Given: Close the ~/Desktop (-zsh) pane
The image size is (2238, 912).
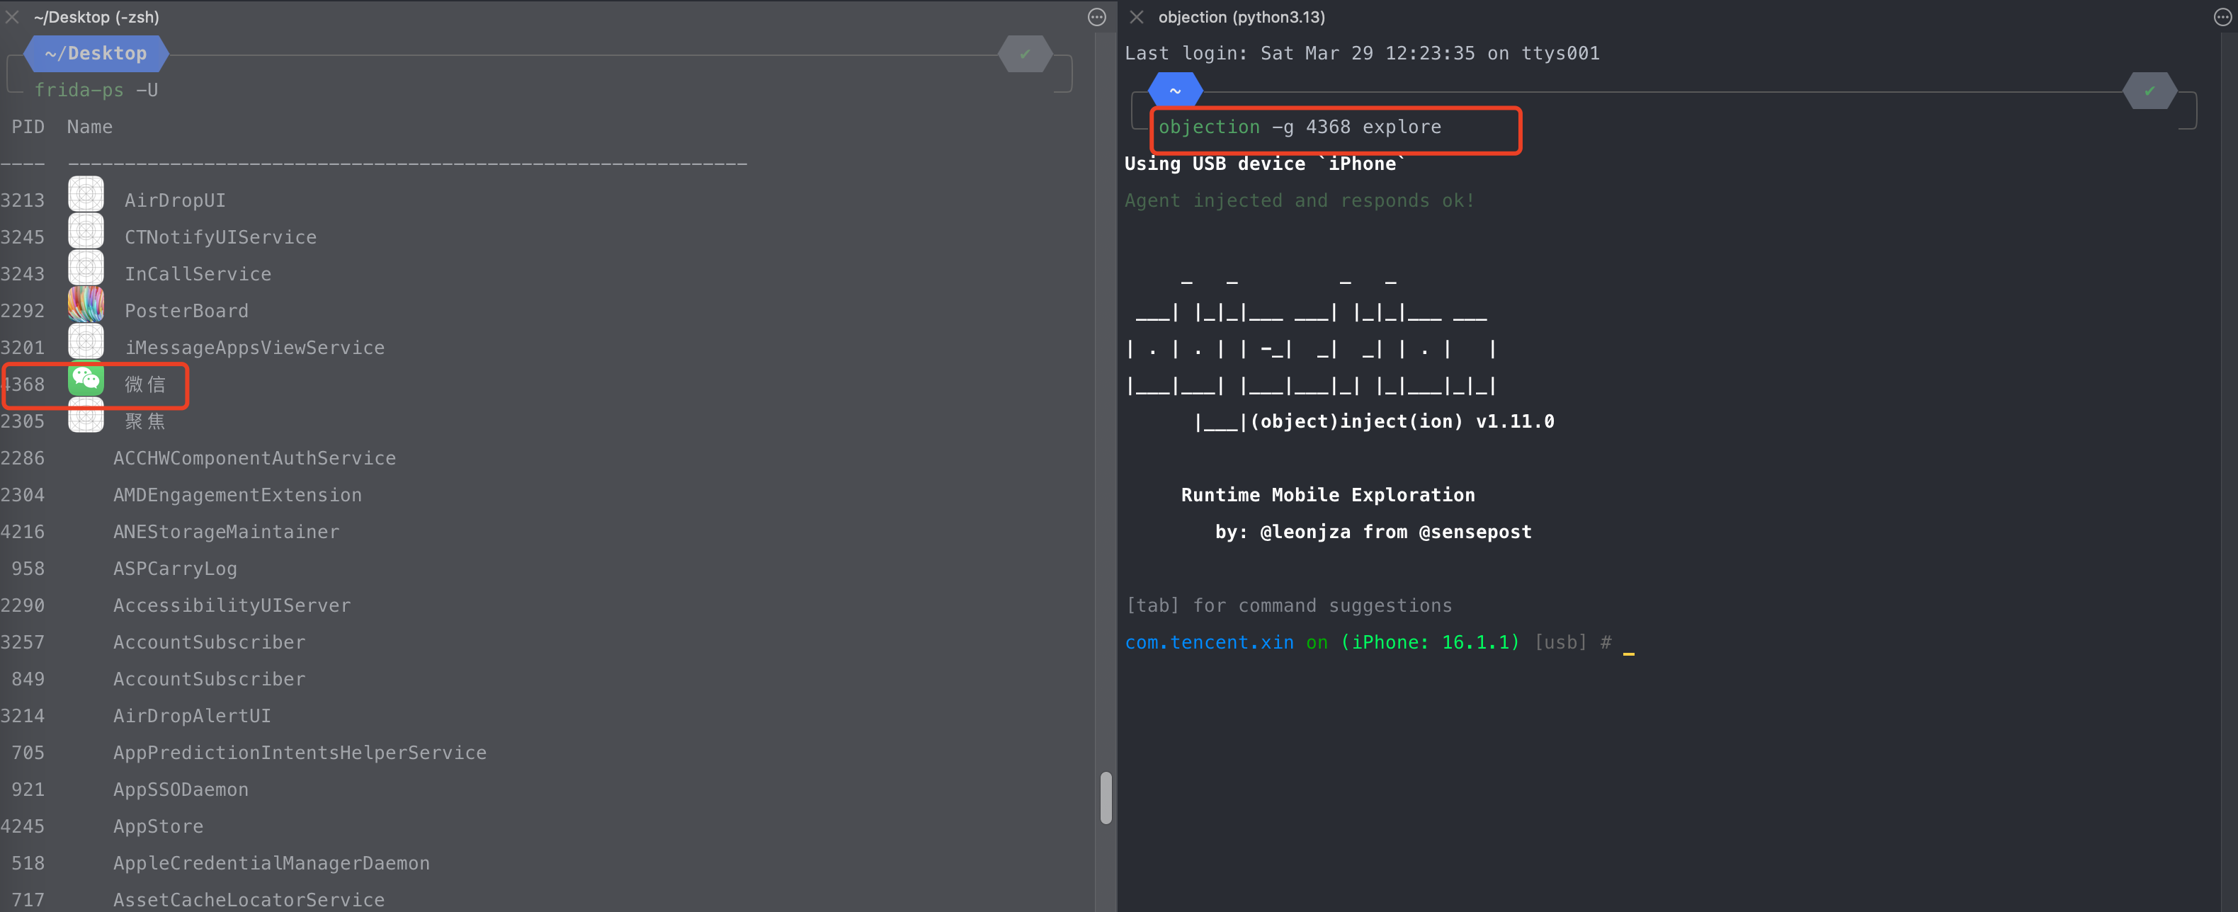Looking at the screenshot, I should click(12, 16).
